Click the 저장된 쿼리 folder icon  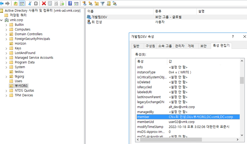click(x=6, y=15)
